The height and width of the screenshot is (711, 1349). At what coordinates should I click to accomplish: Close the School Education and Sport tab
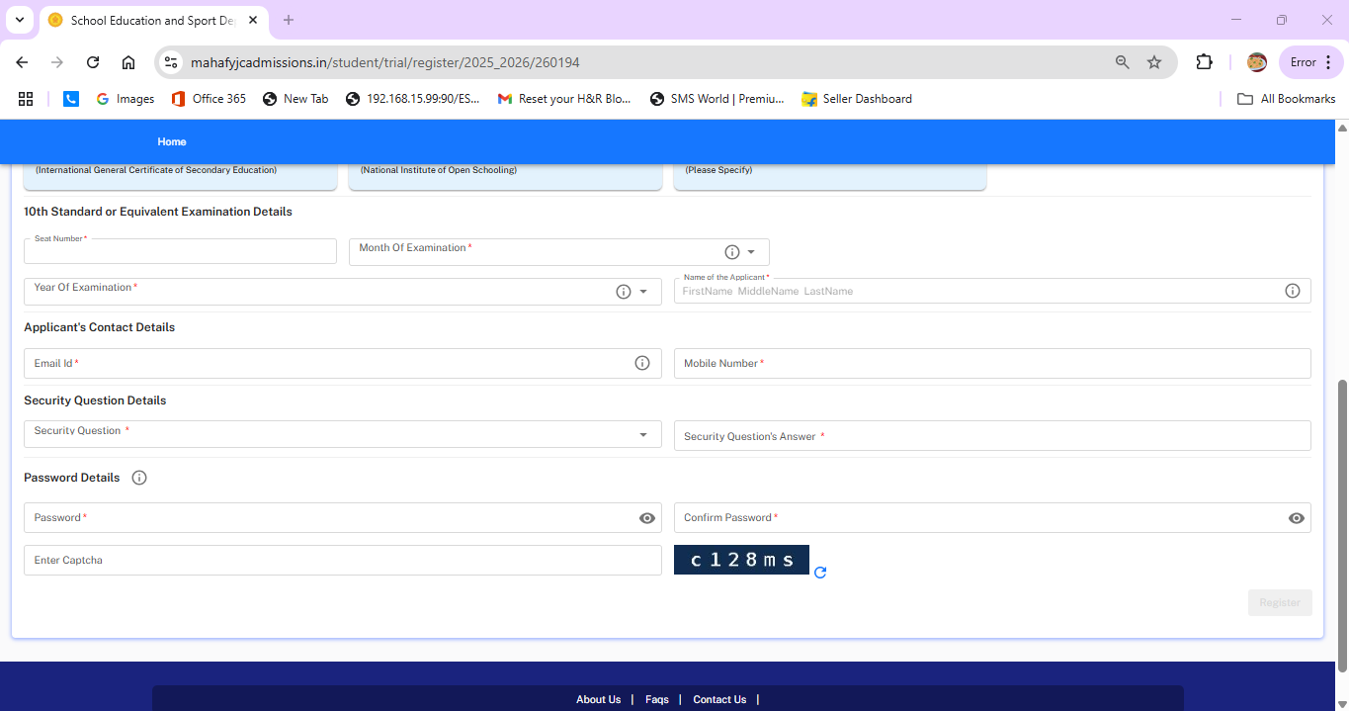coord(253,20)
